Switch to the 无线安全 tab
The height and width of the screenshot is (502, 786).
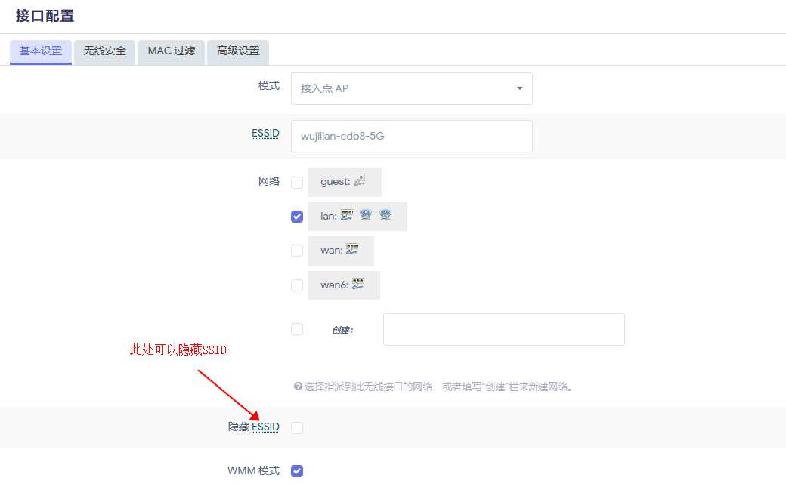(x=105, y=51)
